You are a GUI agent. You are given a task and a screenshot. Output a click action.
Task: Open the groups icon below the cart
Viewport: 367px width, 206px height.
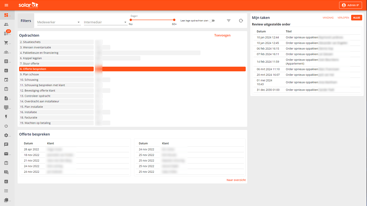6,52
